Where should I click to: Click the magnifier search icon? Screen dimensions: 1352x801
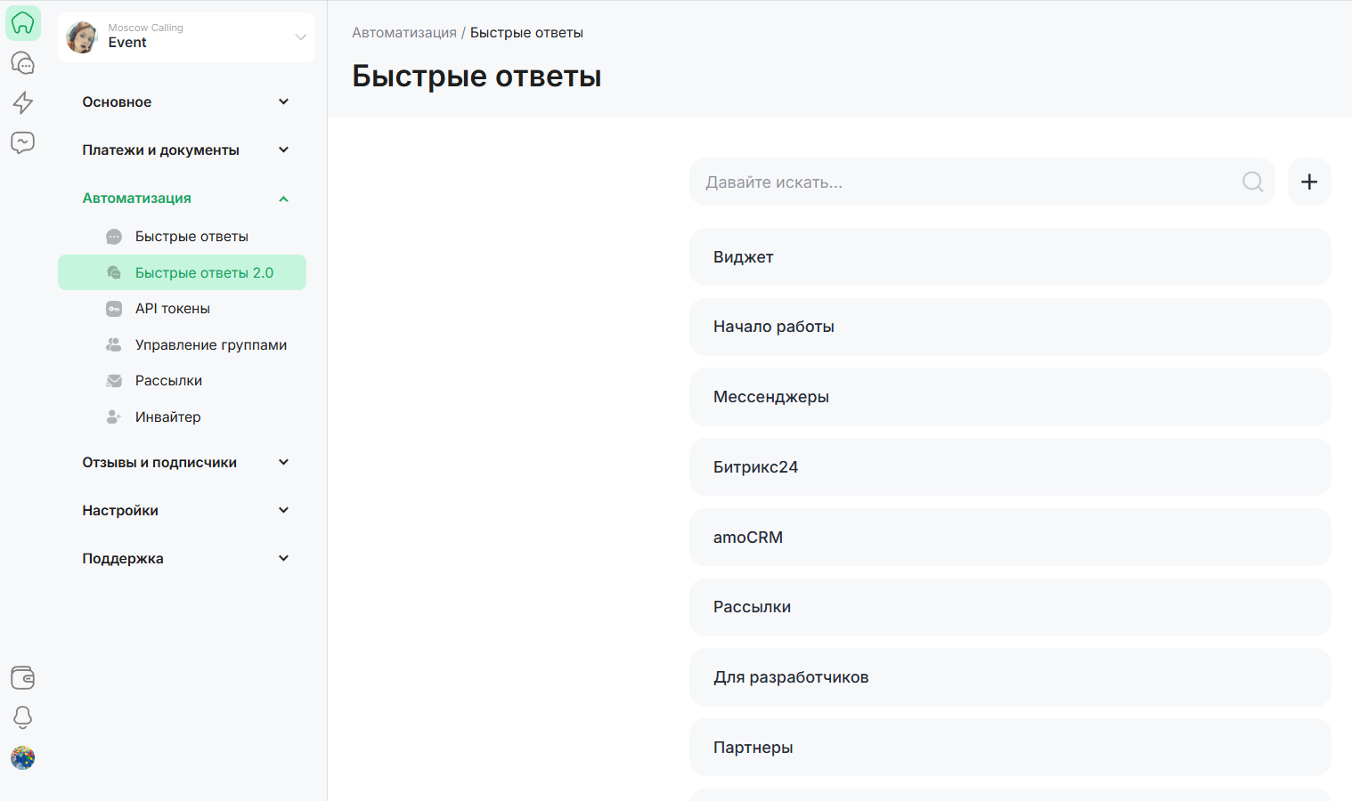pos(1252,182)
